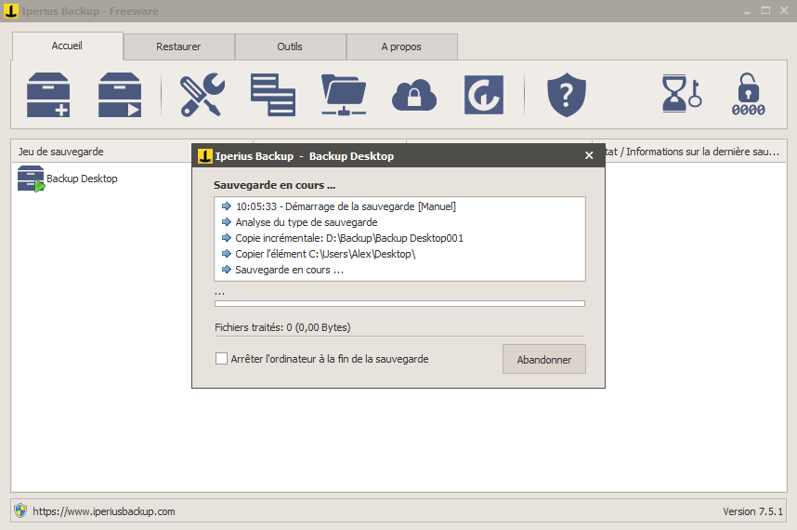Open the Restaurer tab
The width and height of the screenshot is (797, 530).
[x=178, y=46]
